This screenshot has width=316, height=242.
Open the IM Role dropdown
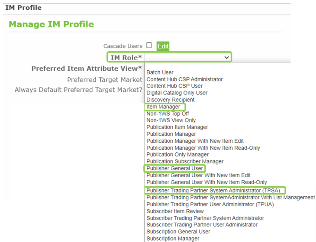188,57
